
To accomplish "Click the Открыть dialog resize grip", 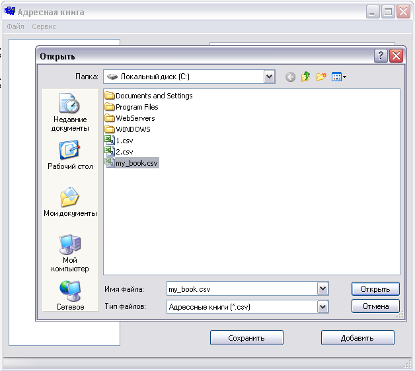I will tap(400, 314).
